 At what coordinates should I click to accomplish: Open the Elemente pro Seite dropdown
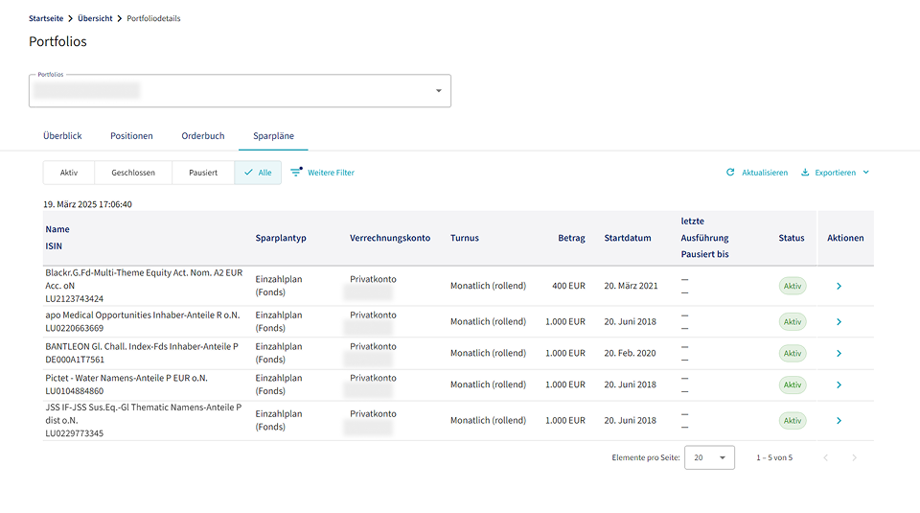click(x=709, y=457)
